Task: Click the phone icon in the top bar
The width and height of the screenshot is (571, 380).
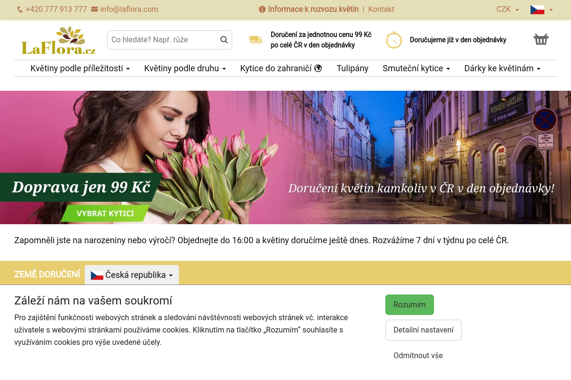Action: click(x=20, y=9)
